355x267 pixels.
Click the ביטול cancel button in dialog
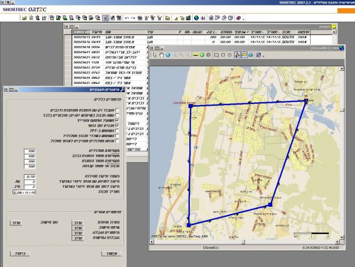point(20,253)
